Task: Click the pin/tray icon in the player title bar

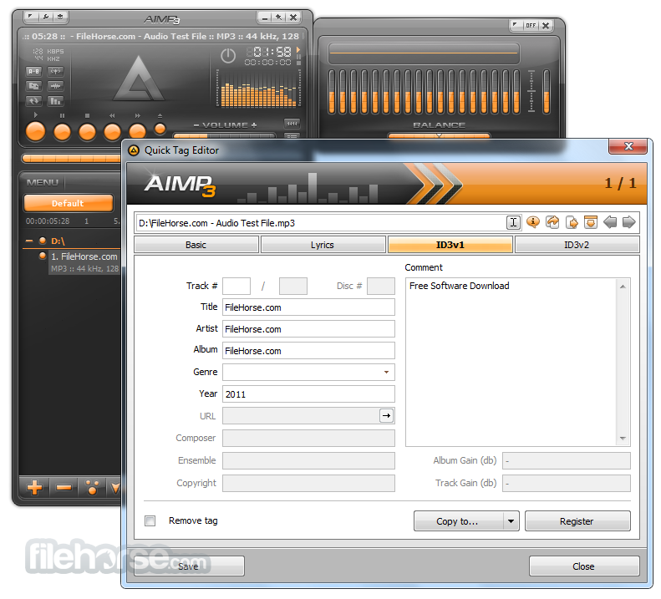Action: [278, 18]
